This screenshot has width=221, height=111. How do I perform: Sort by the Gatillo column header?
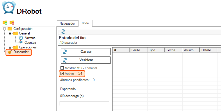tap(138, 50)
